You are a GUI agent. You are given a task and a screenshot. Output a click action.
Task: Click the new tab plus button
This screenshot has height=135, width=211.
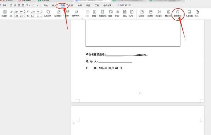tap(188, 1)
